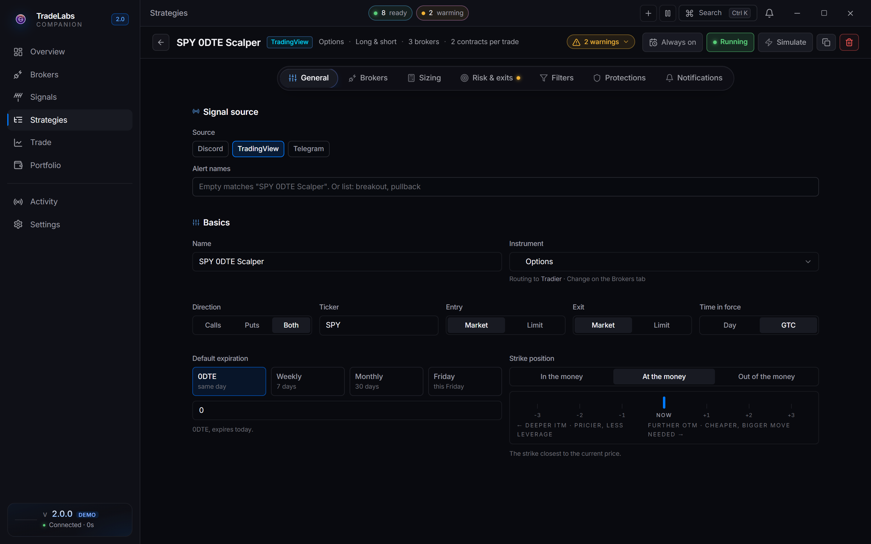Expand the 2 warnings dropdown
Screen dimensions: 871x544
(x=600, y=42)
